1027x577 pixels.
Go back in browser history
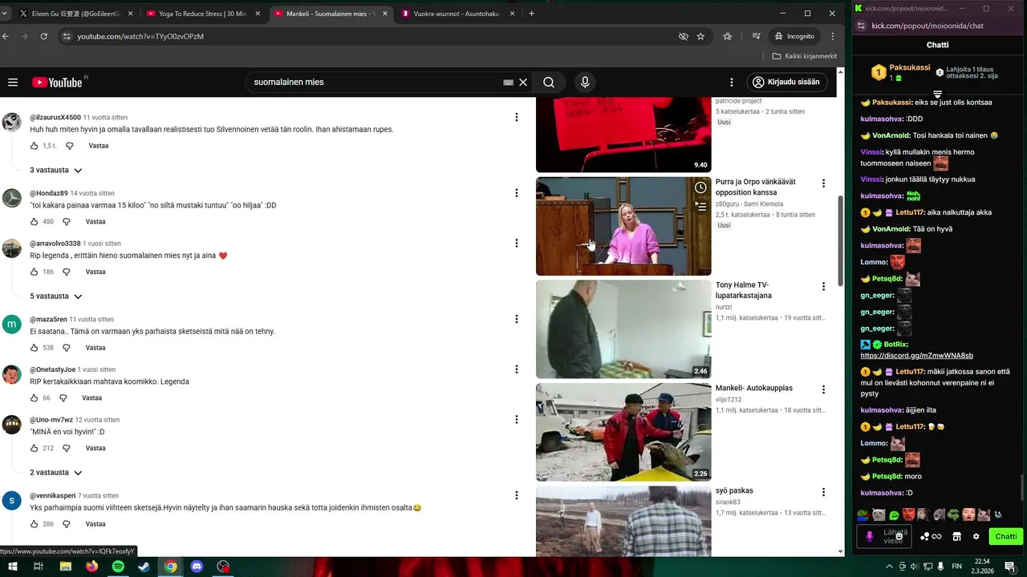pos(6,36)
